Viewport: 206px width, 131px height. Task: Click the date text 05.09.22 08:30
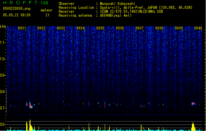pos(17,15)
